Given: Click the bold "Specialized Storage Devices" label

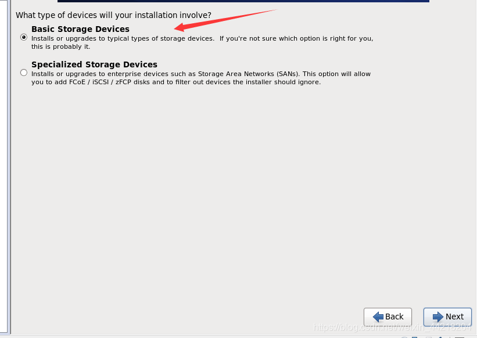Looking at the screenshot, I should point(94,64).
